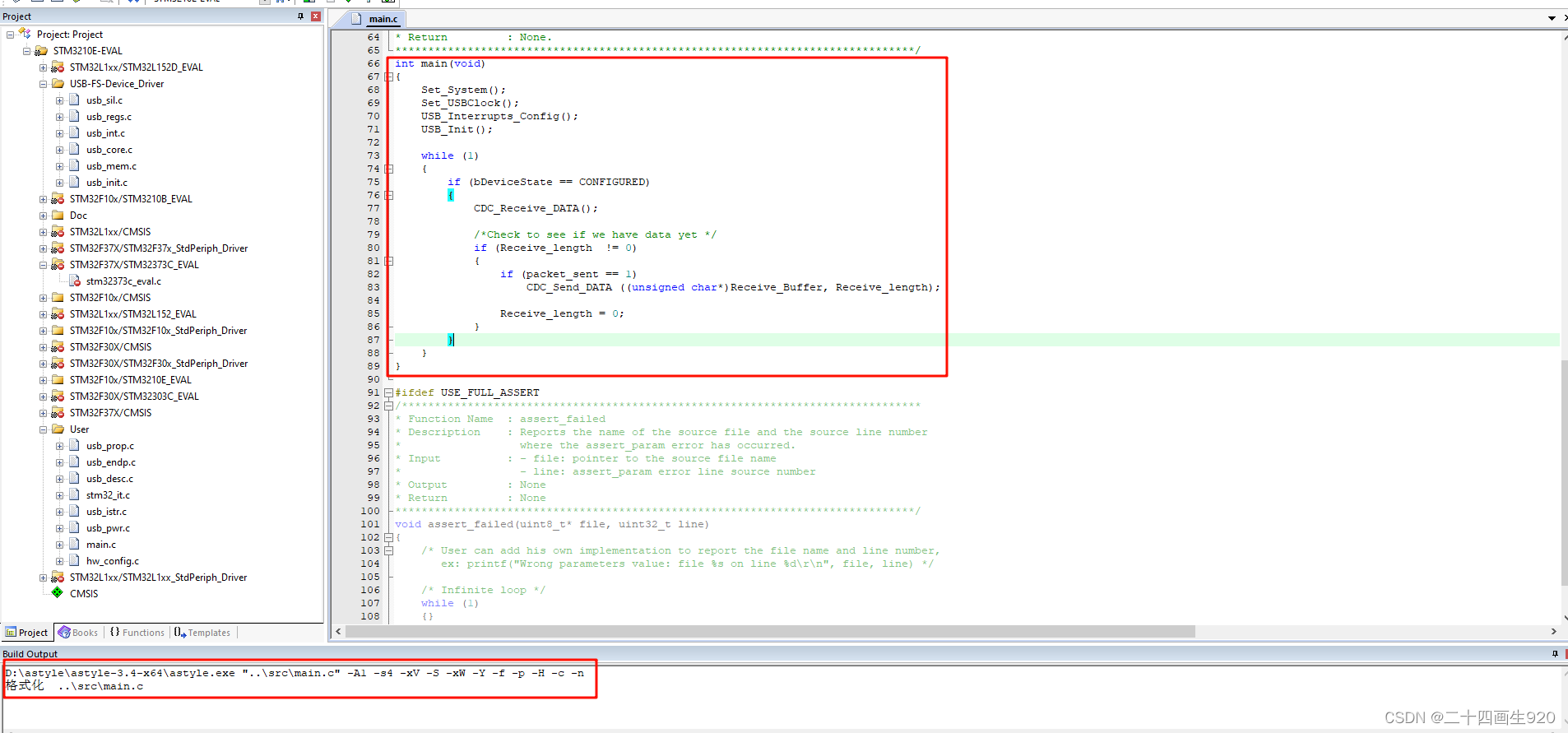Click the STM32F30X/CMSIS folder icon

(58, 346)
